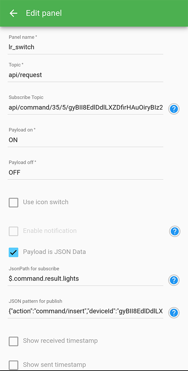This screenshot has width=188, height=371.
Task: Tap the Payload is JSON Data label
Action: click(x=54, y=252)
